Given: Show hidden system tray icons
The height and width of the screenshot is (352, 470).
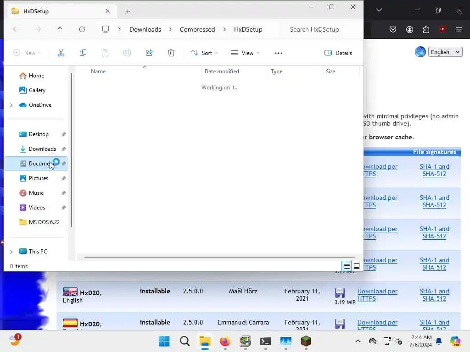Looking at the screenshot, I should [x=358, y=341].
